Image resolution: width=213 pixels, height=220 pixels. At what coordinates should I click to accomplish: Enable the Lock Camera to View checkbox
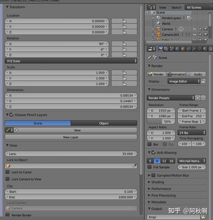(x=8, y=179)
